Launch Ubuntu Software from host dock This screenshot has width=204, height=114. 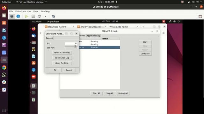(4, 23)
